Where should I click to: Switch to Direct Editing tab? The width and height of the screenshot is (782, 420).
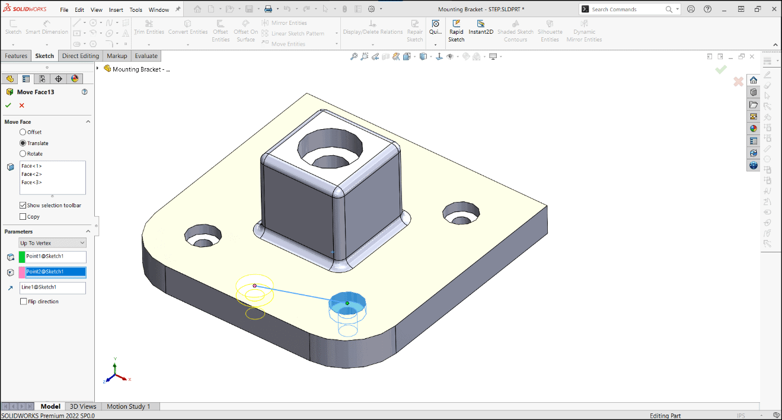tap(80, 56)
